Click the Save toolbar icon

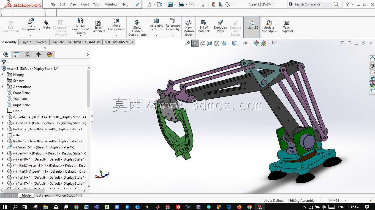(170, 4)
